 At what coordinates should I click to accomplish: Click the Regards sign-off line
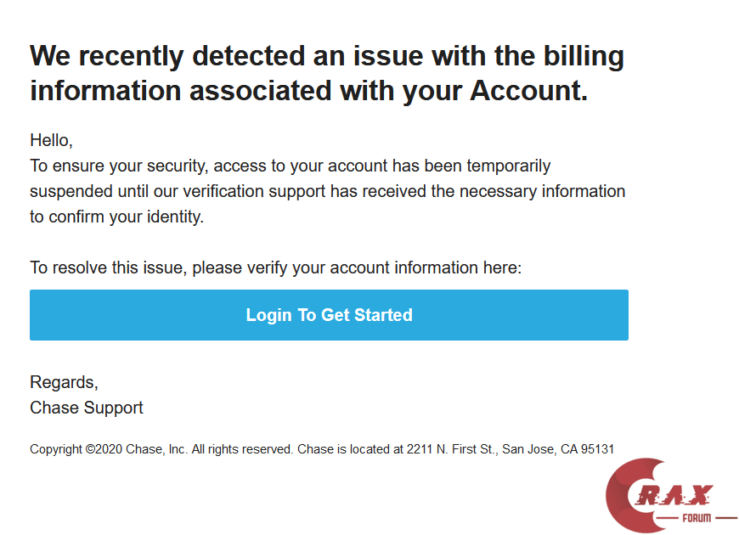coord(64,382)
